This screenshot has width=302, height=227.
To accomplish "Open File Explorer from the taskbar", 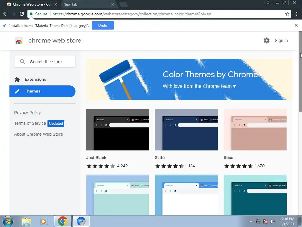I will point(26,221).
